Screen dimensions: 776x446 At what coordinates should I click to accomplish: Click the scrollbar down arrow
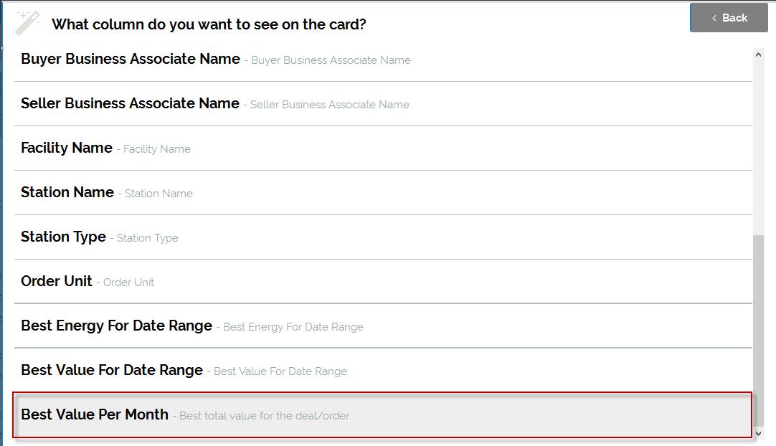[759, 433]
